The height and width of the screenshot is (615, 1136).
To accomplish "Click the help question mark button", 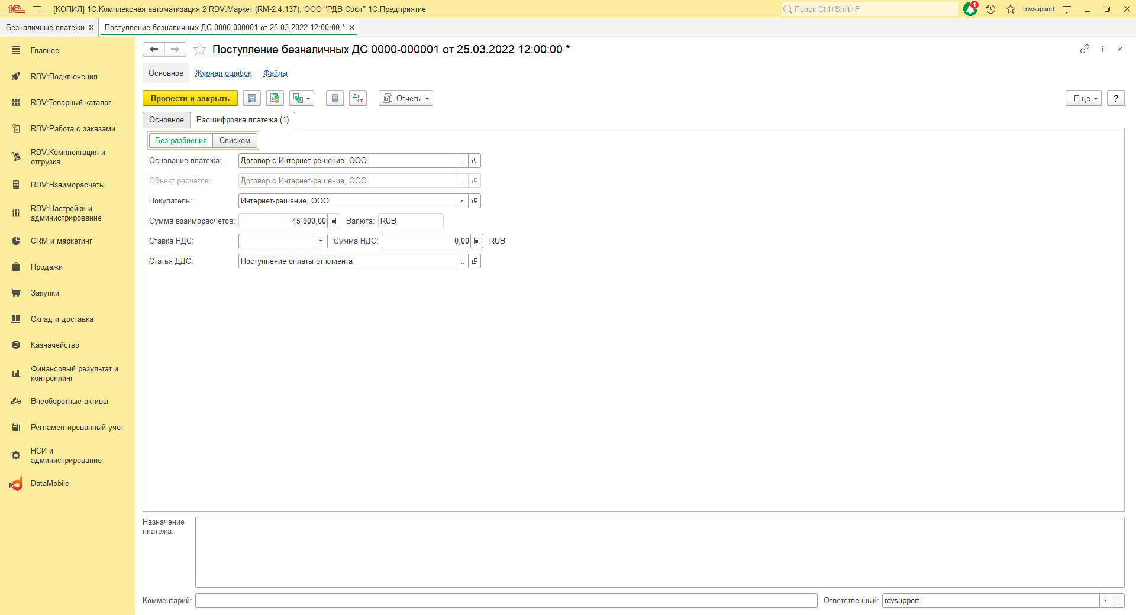I will (x=1116, y=98).
